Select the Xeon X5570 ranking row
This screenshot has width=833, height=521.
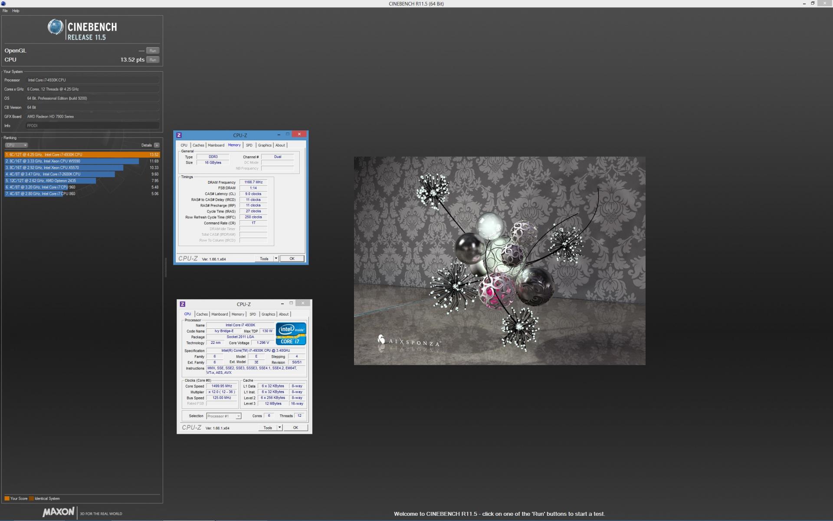[82, 168]
